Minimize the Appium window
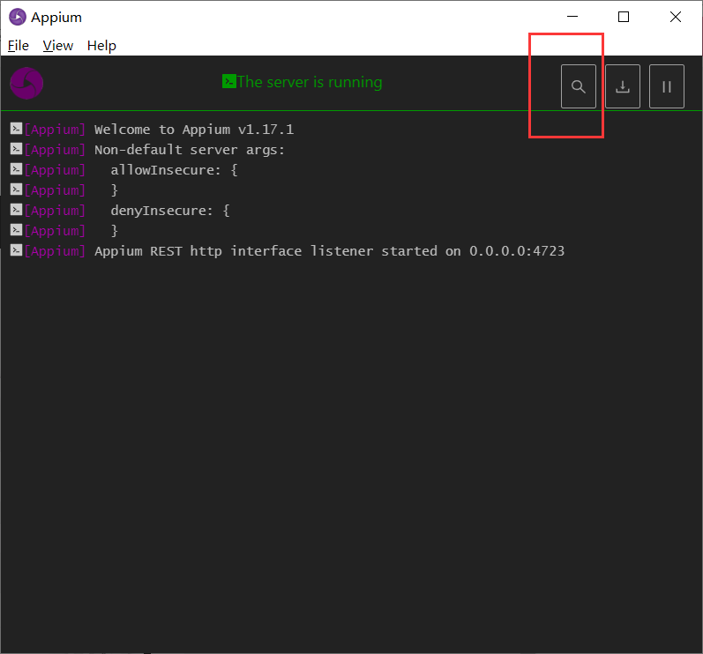 click(x=572, y=17)
